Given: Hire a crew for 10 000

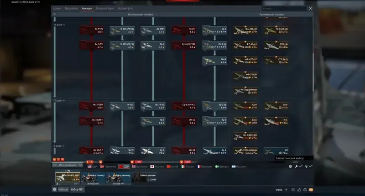Looking at the screenshot, I should click(x=144, y=178).
